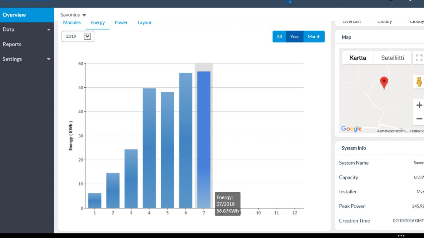Image resolution: width=424 pixels, height=238 pixels.
Task: Select the month 5 energy bar
Action: [x=168, y=150]
